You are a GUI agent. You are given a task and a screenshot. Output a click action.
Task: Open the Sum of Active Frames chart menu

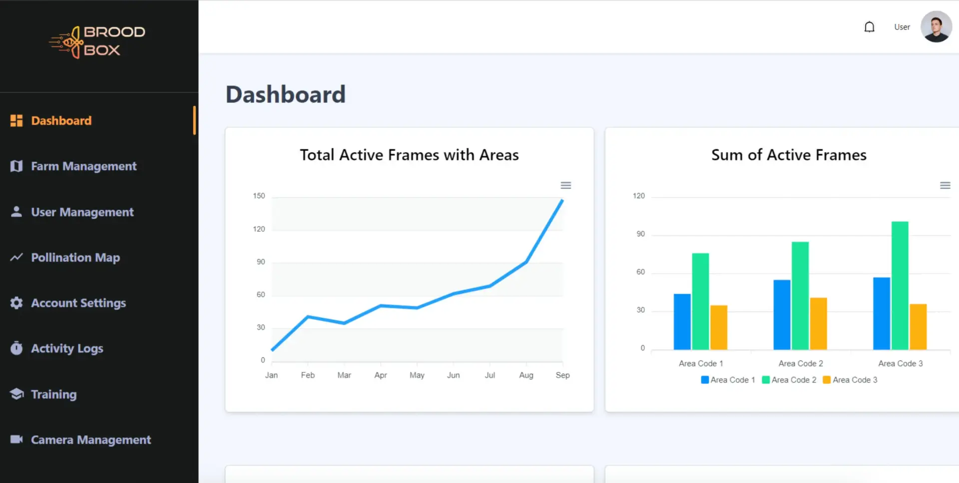pyautogui.click(x=945, y=185)
